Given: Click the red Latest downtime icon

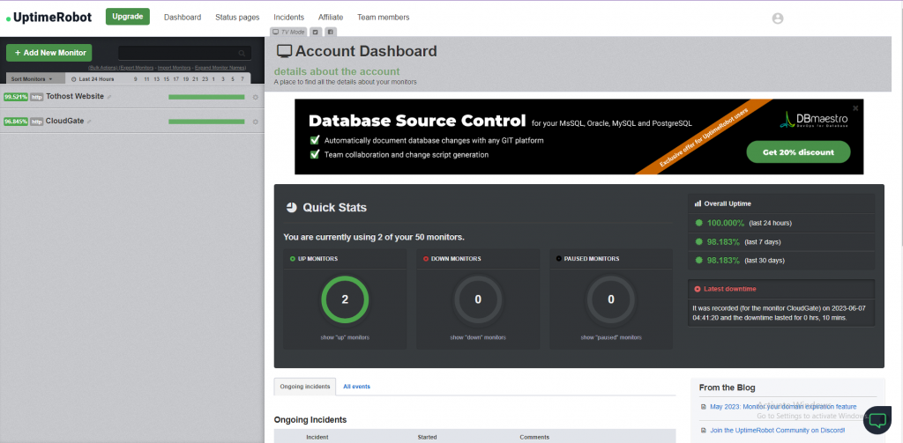Looking at the screenshot, I should click(698, 289).
